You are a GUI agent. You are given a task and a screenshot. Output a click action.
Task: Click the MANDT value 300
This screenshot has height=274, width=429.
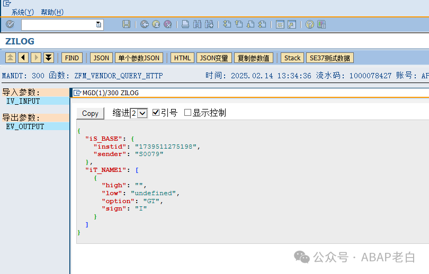[x=38, y=76]
